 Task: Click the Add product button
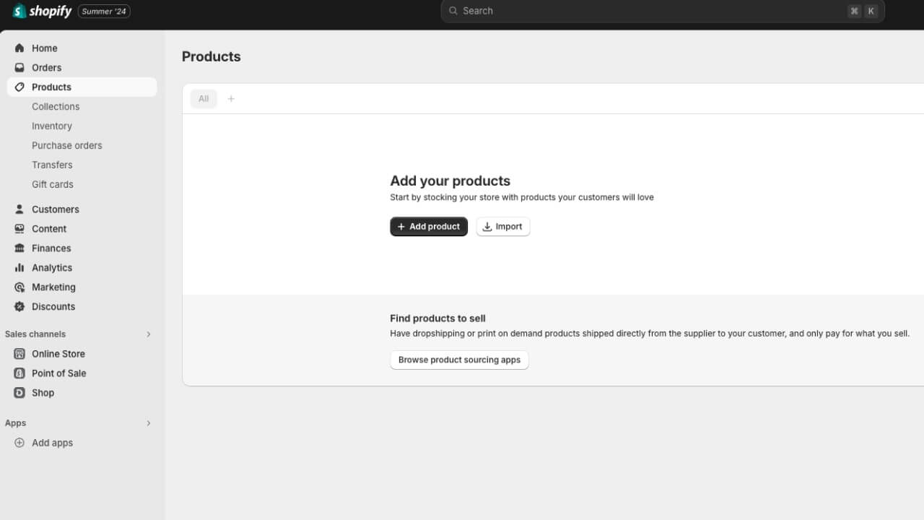429,226
